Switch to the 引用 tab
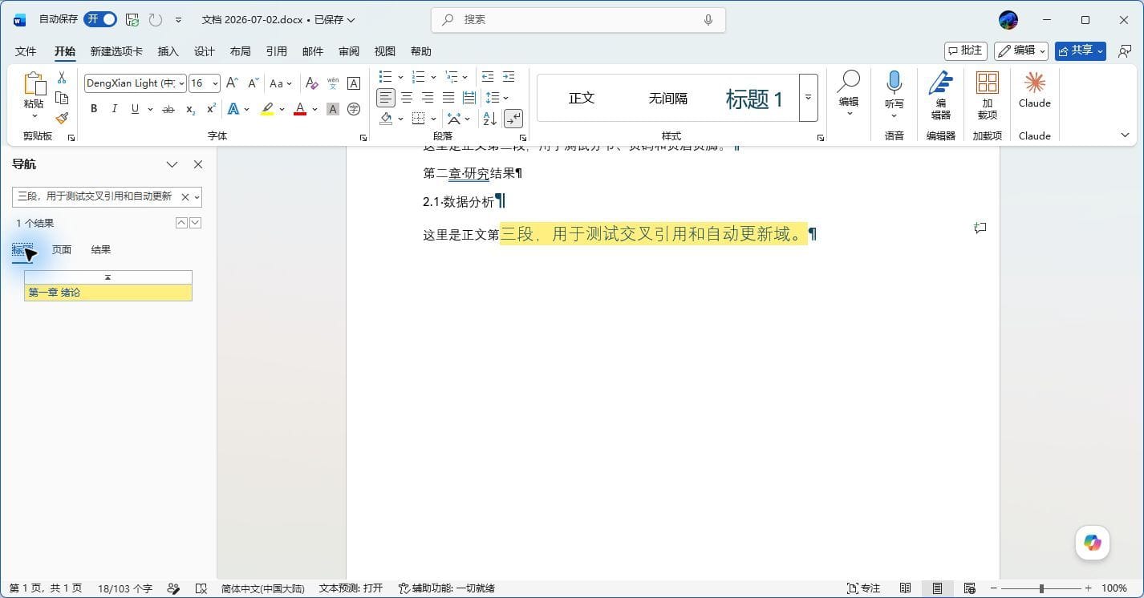This screenshot has height=598, width=1144. coord(277,51)
